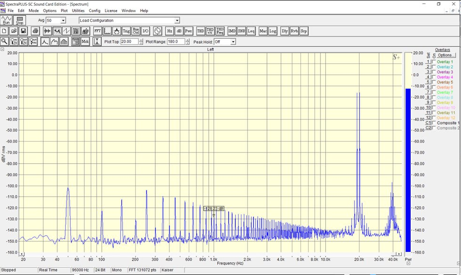The width and height of the screenshot is (461, 275).
Task: Open the Mac macro utility
Action: point(263,31)
